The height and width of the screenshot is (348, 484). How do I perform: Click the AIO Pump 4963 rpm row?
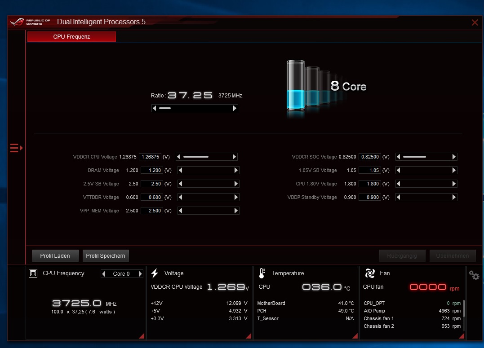(x=412, y=311)
